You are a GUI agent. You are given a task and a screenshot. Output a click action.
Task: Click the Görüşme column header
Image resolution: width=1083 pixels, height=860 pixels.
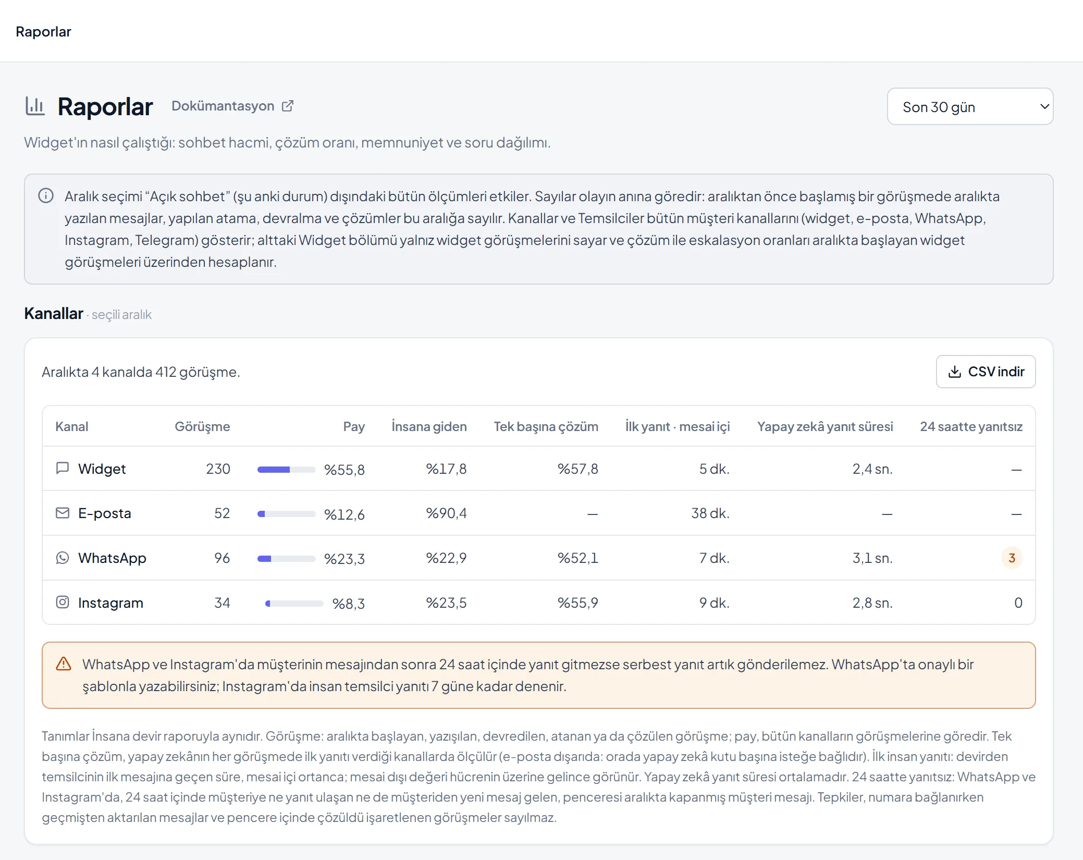point(202,426)
